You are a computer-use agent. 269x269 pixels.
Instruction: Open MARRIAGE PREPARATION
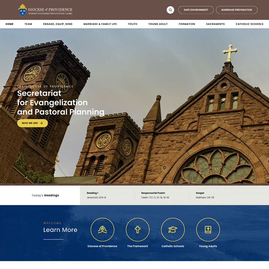click(x=237, y=10)
